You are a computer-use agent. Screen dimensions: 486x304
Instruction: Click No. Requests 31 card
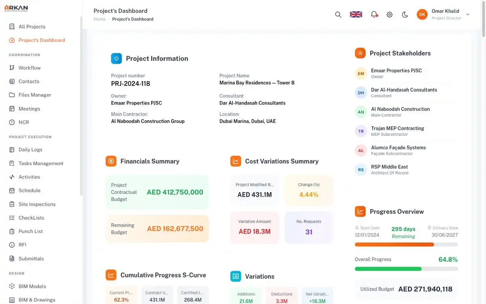(309, 227)
